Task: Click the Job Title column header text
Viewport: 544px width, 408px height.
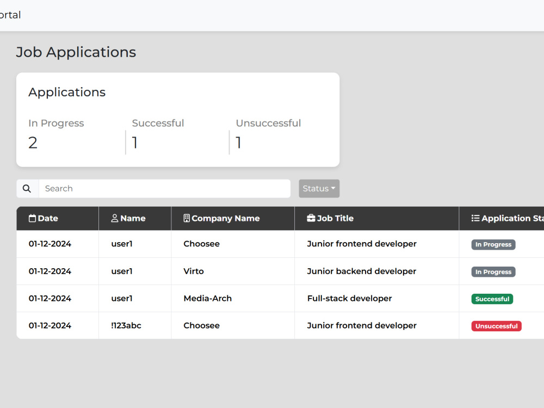Action: pyautogui.click(x=335, y=218)
